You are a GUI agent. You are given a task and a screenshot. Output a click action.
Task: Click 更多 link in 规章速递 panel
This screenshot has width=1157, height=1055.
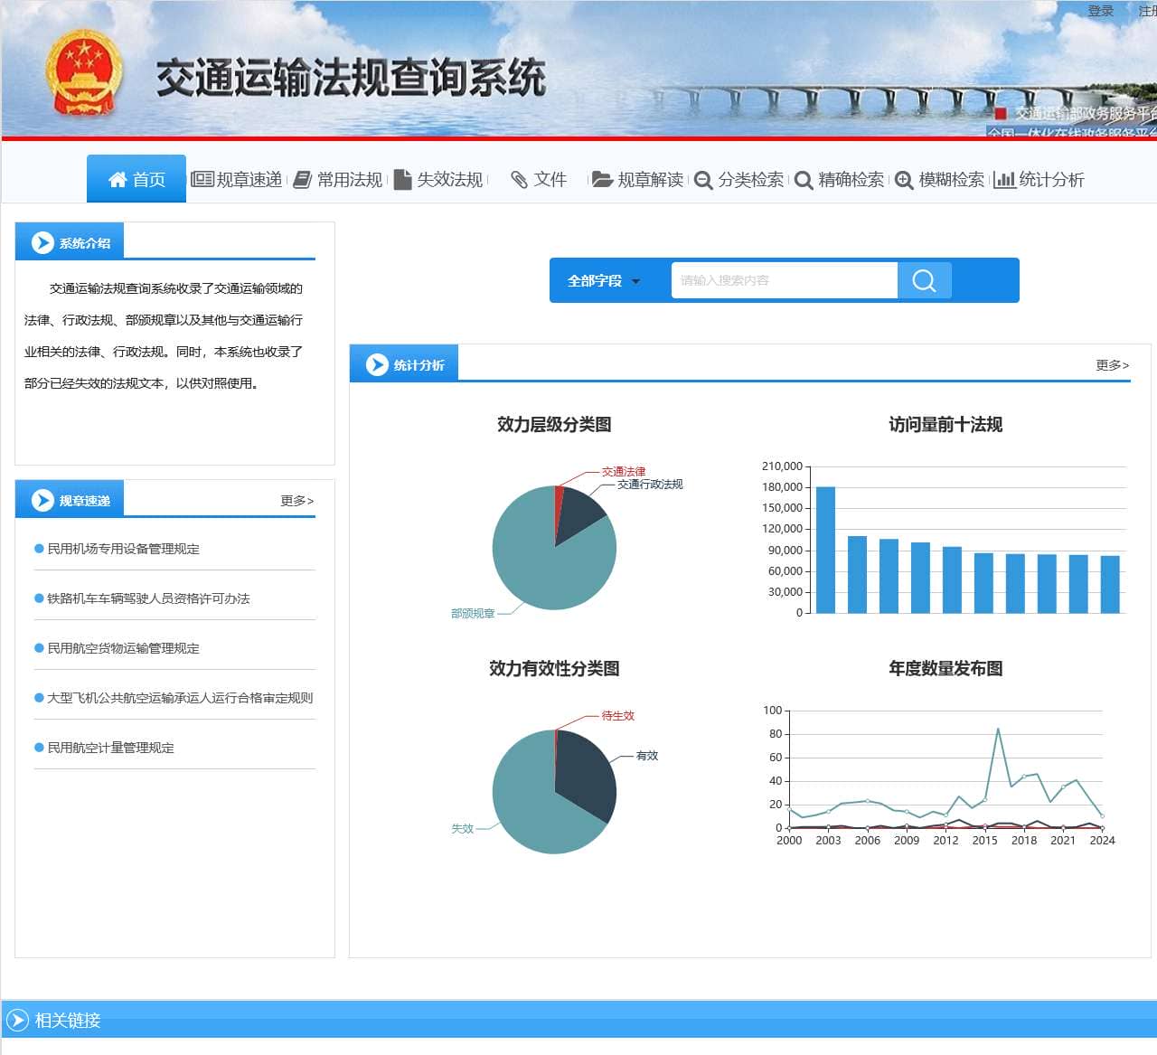(296, 500)
